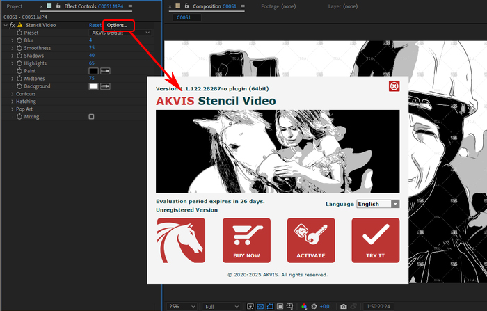
Task: Click the Shadows value 40
Action: point(92,55)
